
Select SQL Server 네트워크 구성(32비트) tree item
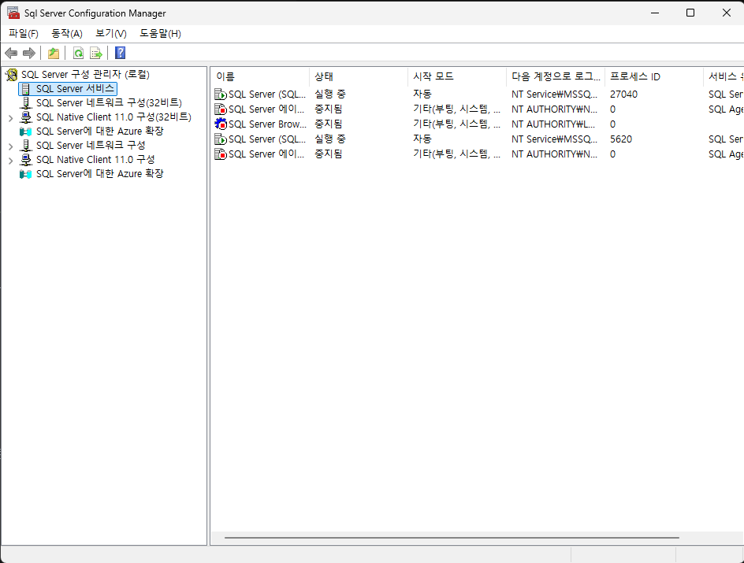click(109, 103)
